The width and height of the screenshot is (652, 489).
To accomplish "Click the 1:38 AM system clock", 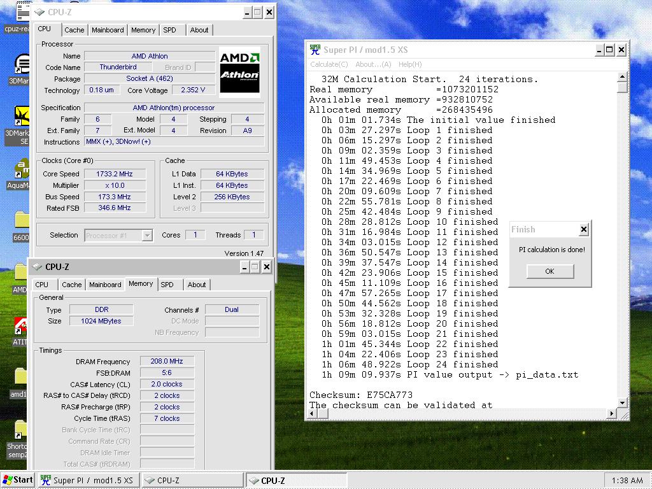I will [627, 480].
